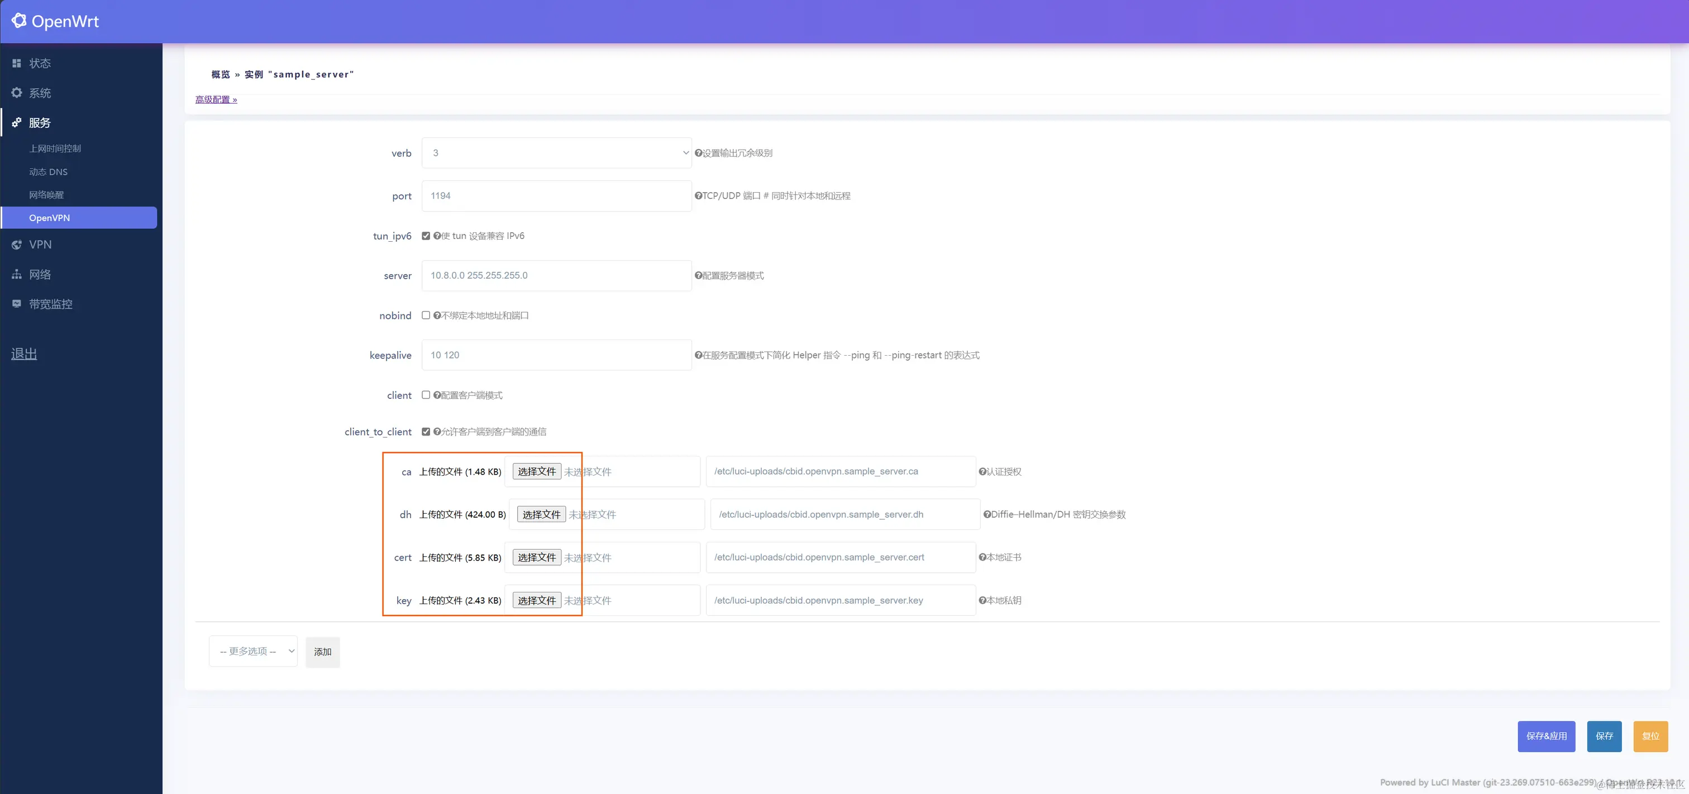Screen dimensions: 1689x794
Task: Click the 带宽监控 monitor icon in sidebar
Action: pyautogui.click(x=16, y=304)
